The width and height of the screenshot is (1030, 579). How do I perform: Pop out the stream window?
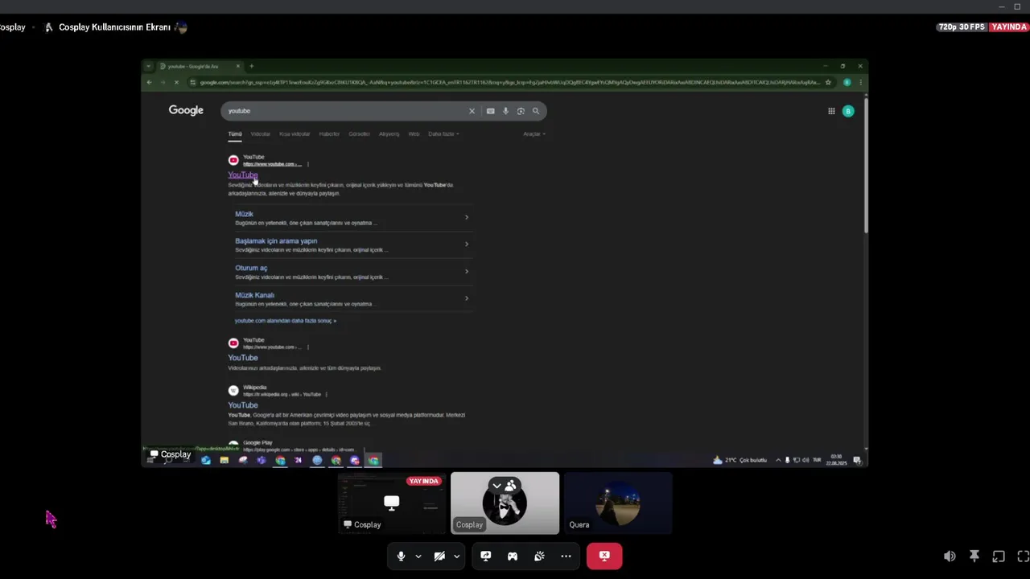tap(999, 556)
